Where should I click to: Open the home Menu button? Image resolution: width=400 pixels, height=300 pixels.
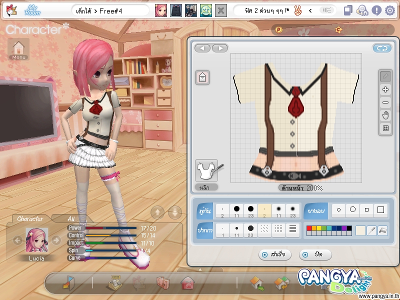[x=18, y=49]
